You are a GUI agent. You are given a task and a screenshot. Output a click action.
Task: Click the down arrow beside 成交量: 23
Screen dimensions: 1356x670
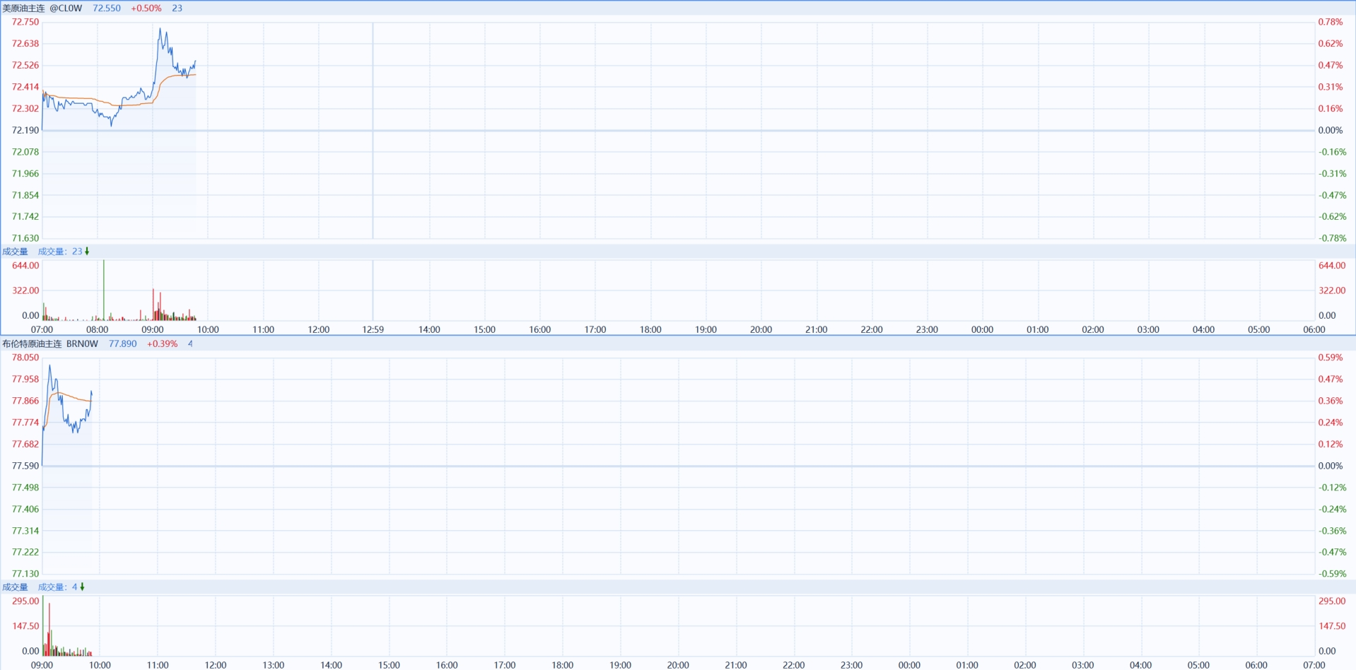[87, 252]
